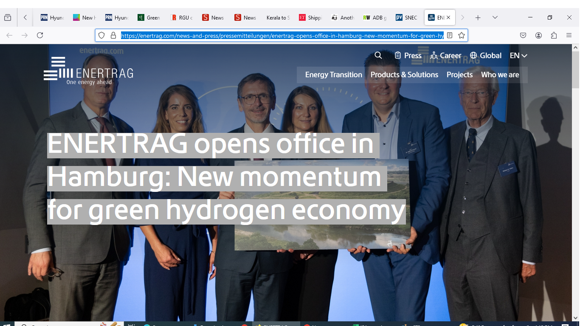580x326 pixels.
Task: Switch to the Anoth tab
Action: pos(343,17)
